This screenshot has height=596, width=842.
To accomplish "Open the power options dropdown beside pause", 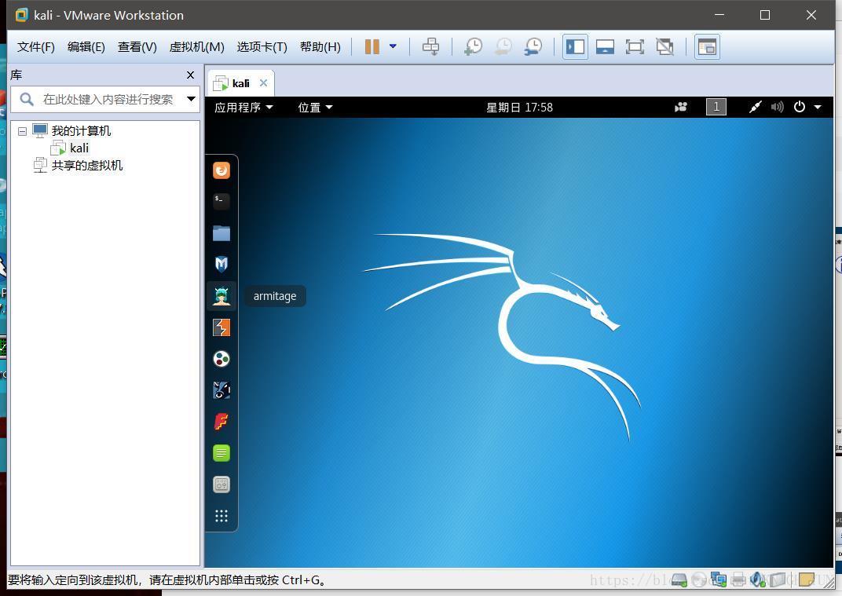I will click(x=393, y=46).
